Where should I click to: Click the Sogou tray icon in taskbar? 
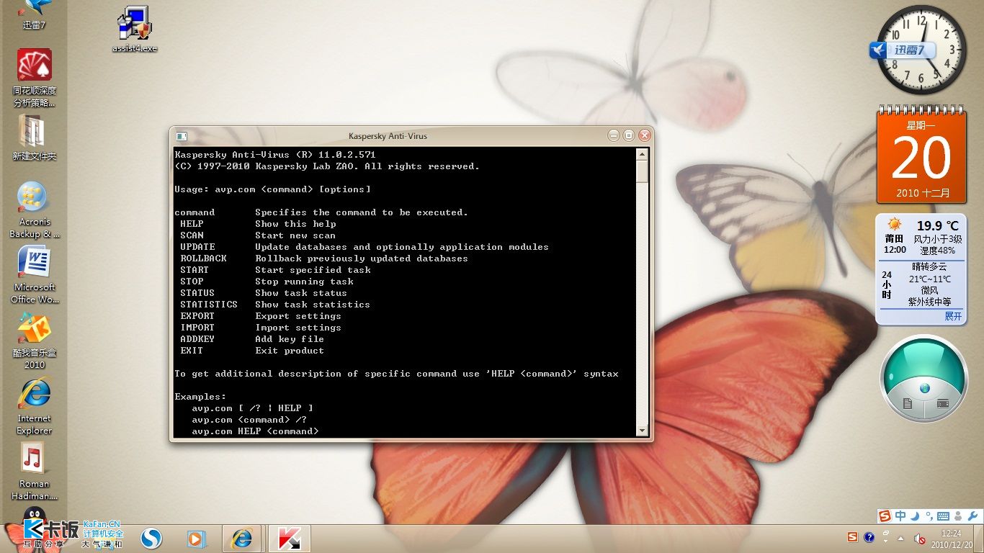coord(853,538)
